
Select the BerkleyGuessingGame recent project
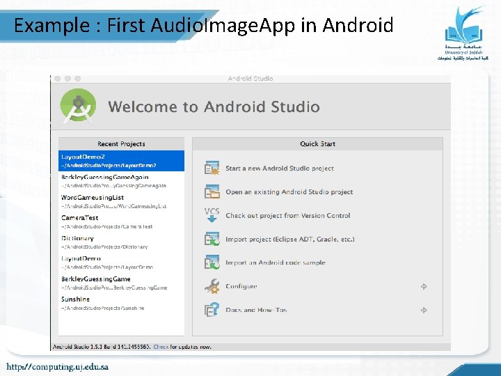tap(121, 283)
